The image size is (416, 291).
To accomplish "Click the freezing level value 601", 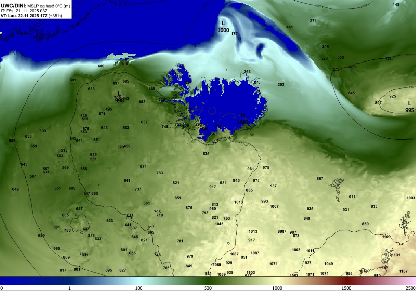I will pos(73,80).
